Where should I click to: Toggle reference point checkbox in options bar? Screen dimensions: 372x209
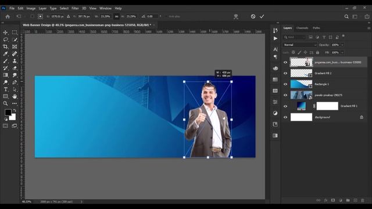tap(33, 16)
